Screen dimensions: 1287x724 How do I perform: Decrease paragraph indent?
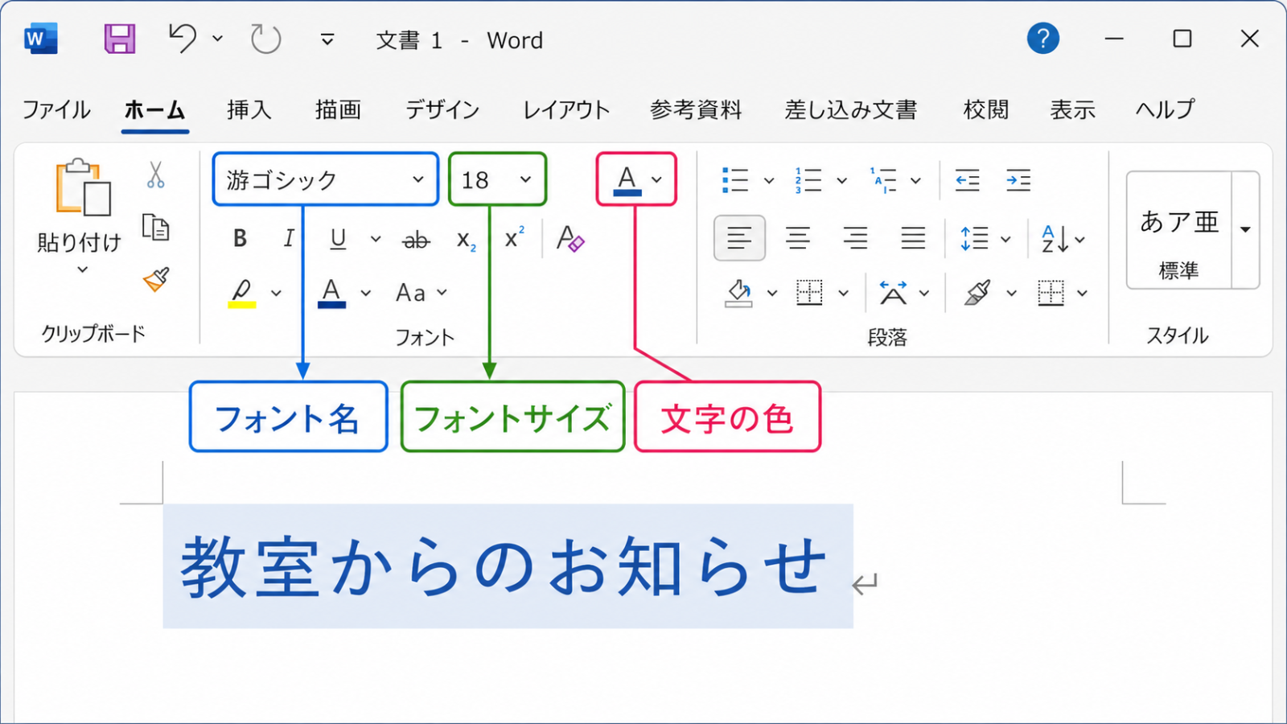(x=967, y=180)
